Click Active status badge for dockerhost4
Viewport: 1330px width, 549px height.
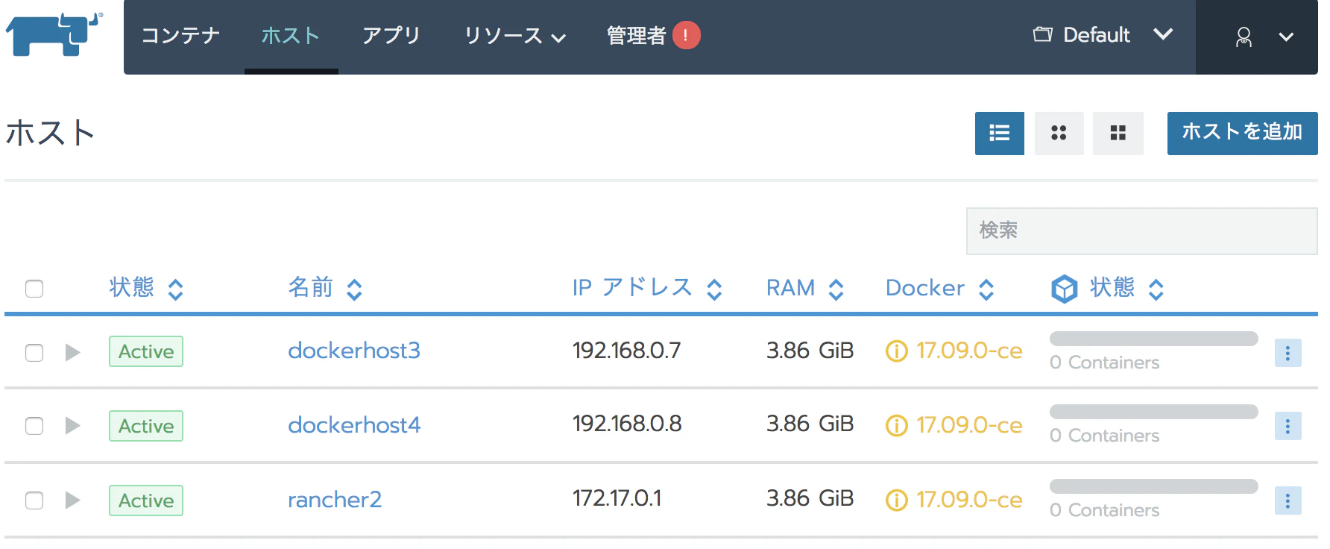[x=146, y=426]
